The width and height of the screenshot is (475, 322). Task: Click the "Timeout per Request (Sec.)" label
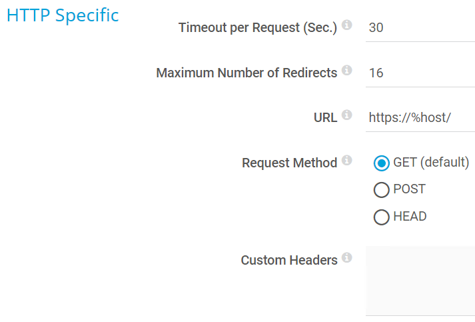click(x=258, y=28)
